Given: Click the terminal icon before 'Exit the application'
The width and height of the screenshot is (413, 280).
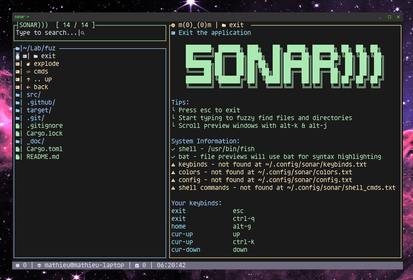Looking at the screenshot, I should pyautogui.click(x=173, y=33).
